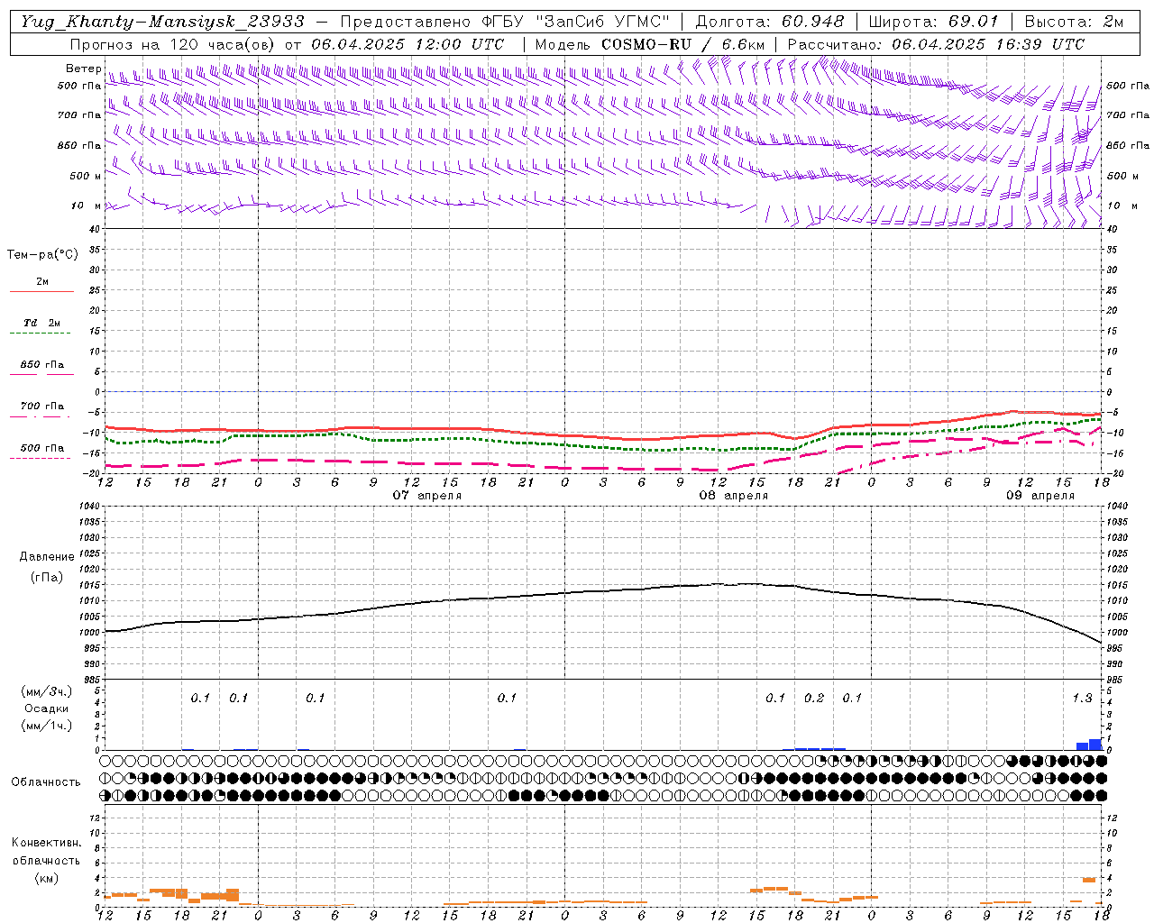Click the Давление pressure panel label

tap(46, 557)
